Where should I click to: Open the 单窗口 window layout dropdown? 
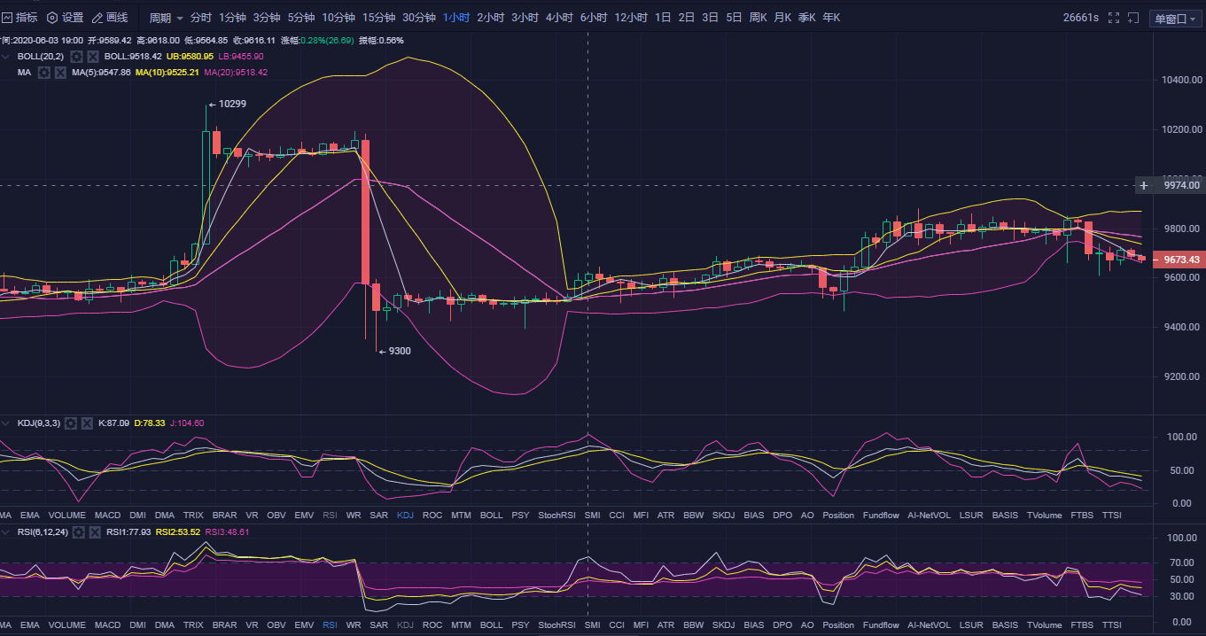point(1175,19)
